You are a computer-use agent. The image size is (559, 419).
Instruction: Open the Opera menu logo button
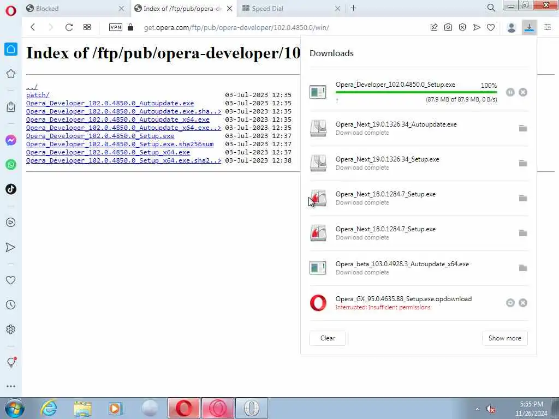click(11, 11)
